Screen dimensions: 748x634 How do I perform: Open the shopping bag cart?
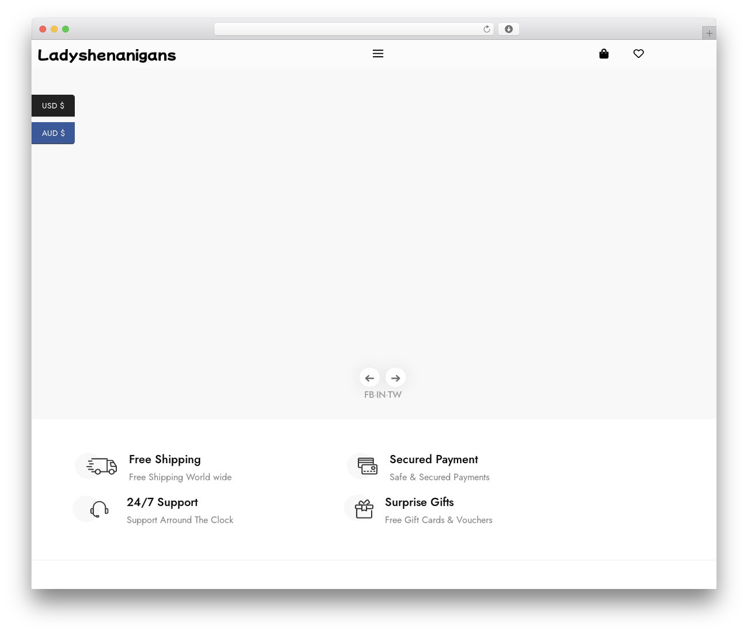604,54
